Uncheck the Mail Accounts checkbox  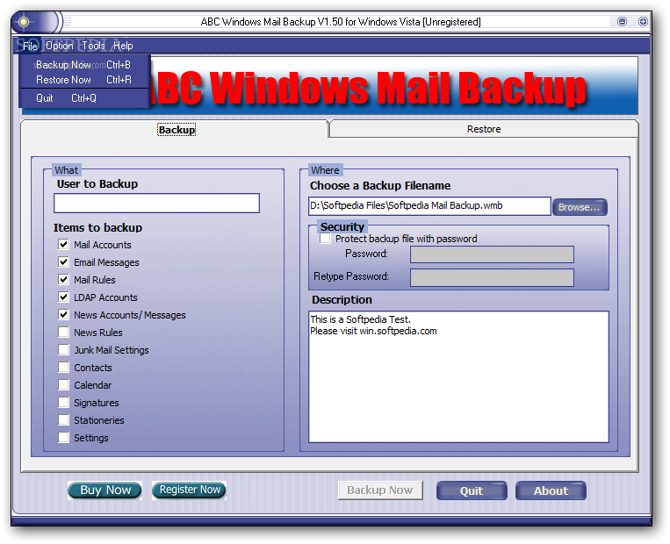64,245
